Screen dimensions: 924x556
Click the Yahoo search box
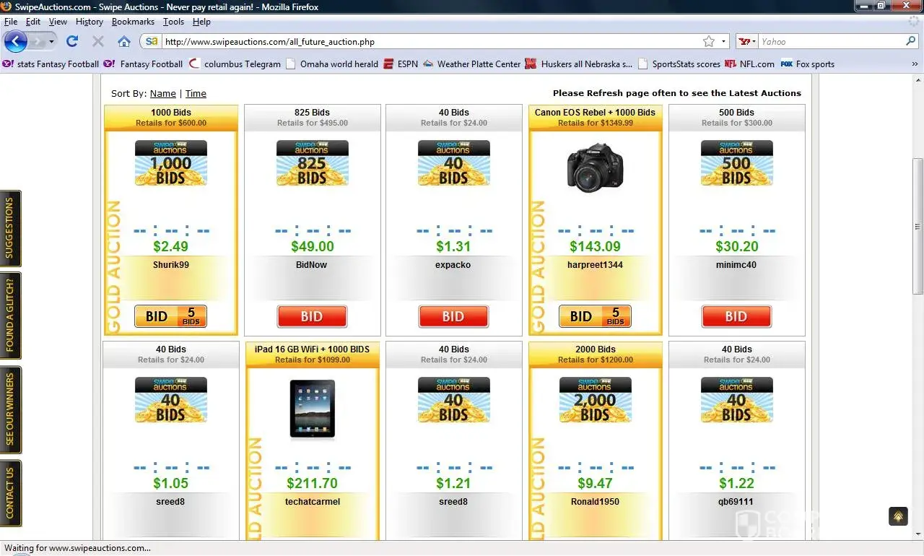click(830, 42)
